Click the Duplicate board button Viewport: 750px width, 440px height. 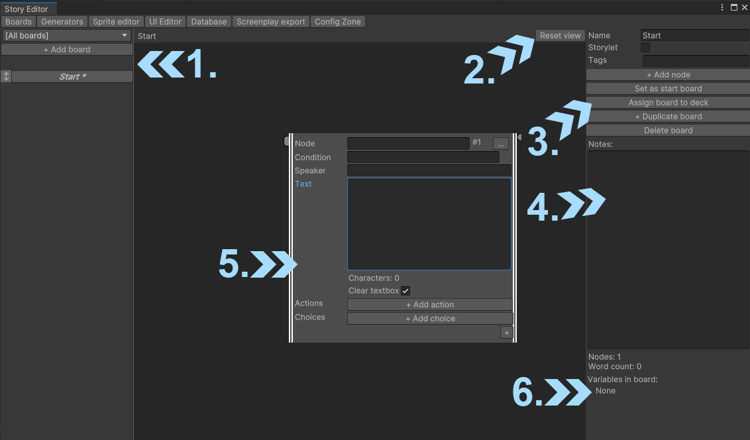[x=668, y=117]
